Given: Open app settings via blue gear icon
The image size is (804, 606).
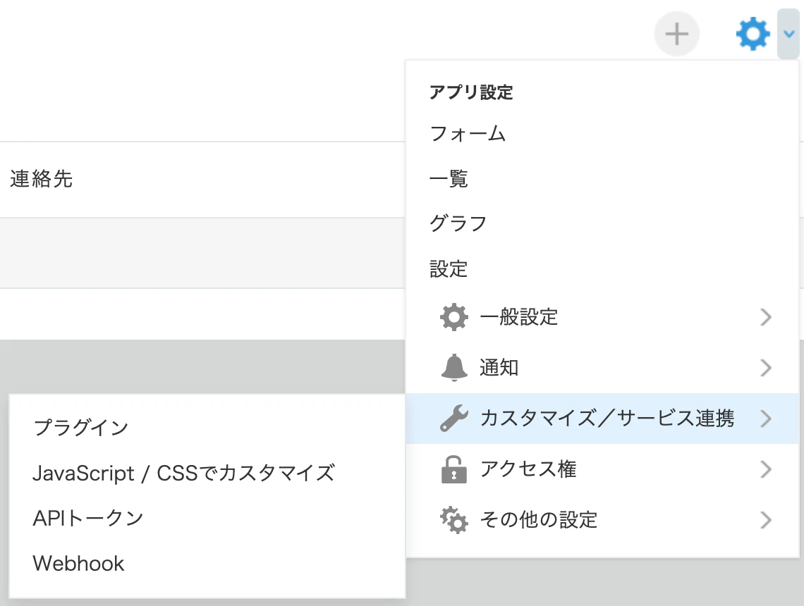Looking at the screenshot, I should 753,34.
